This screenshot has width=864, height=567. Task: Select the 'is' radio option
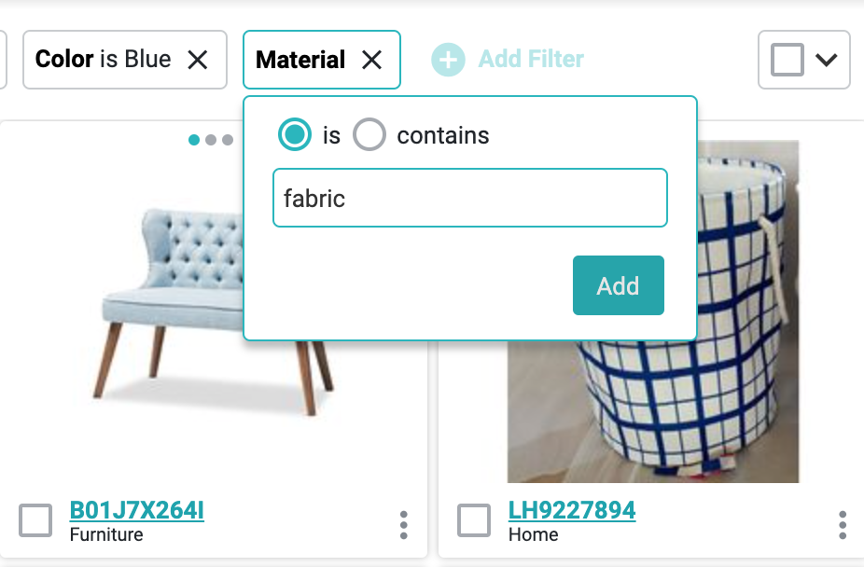click(x=295, y=135)
